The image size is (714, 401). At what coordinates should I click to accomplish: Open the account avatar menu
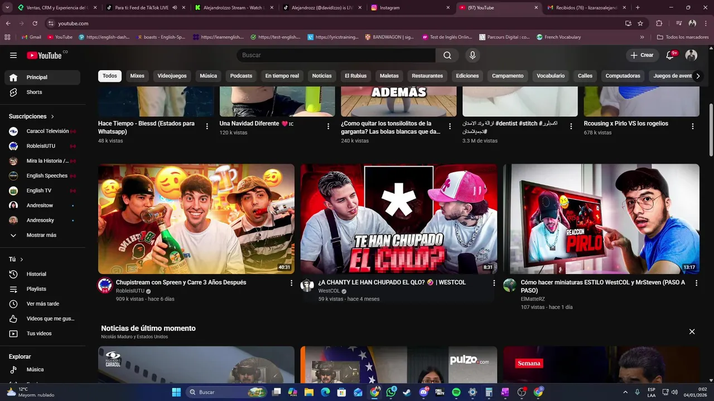coord(691,55)
